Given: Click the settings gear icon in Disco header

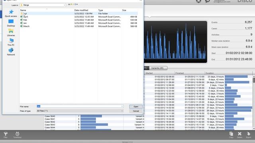Looking at the screenshot, I should click(x=198, y=1).
